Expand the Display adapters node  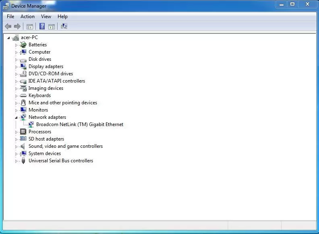tap(16, 67)
